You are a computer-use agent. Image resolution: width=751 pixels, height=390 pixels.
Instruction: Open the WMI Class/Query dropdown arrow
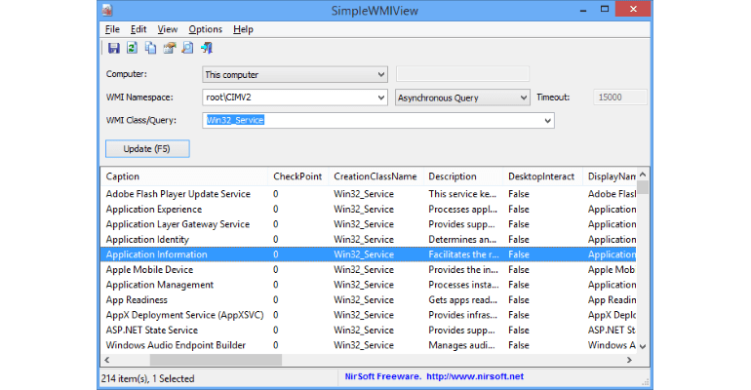(x=547, y=120)
